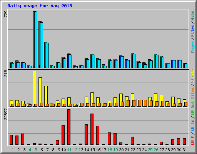The width and height of the screenshot is (197, 154).
Task: Click the 729 hits axis value
Action: point(6,14)
